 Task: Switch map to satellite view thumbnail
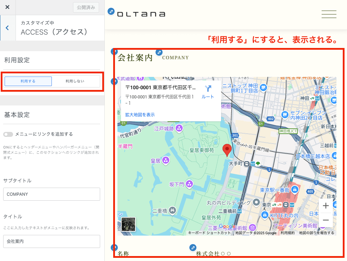pos(128,224)
